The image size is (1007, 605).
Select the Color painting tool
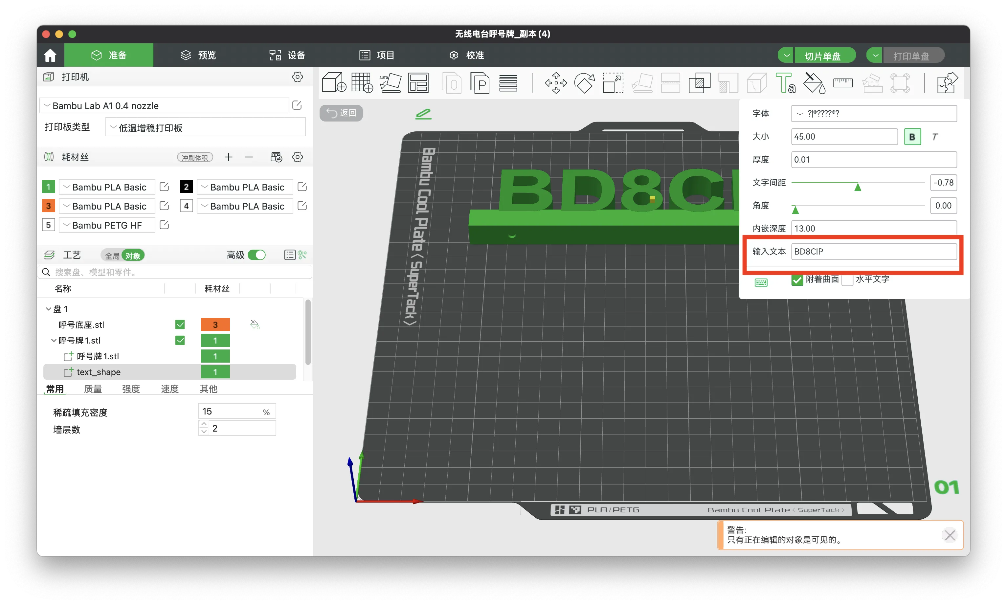(x=814, y=83)
